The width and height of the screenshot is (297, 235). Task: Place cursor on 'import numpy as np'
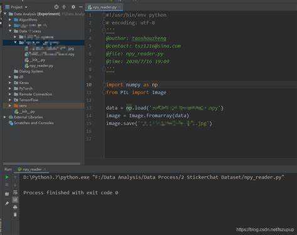tap(132, 85)
